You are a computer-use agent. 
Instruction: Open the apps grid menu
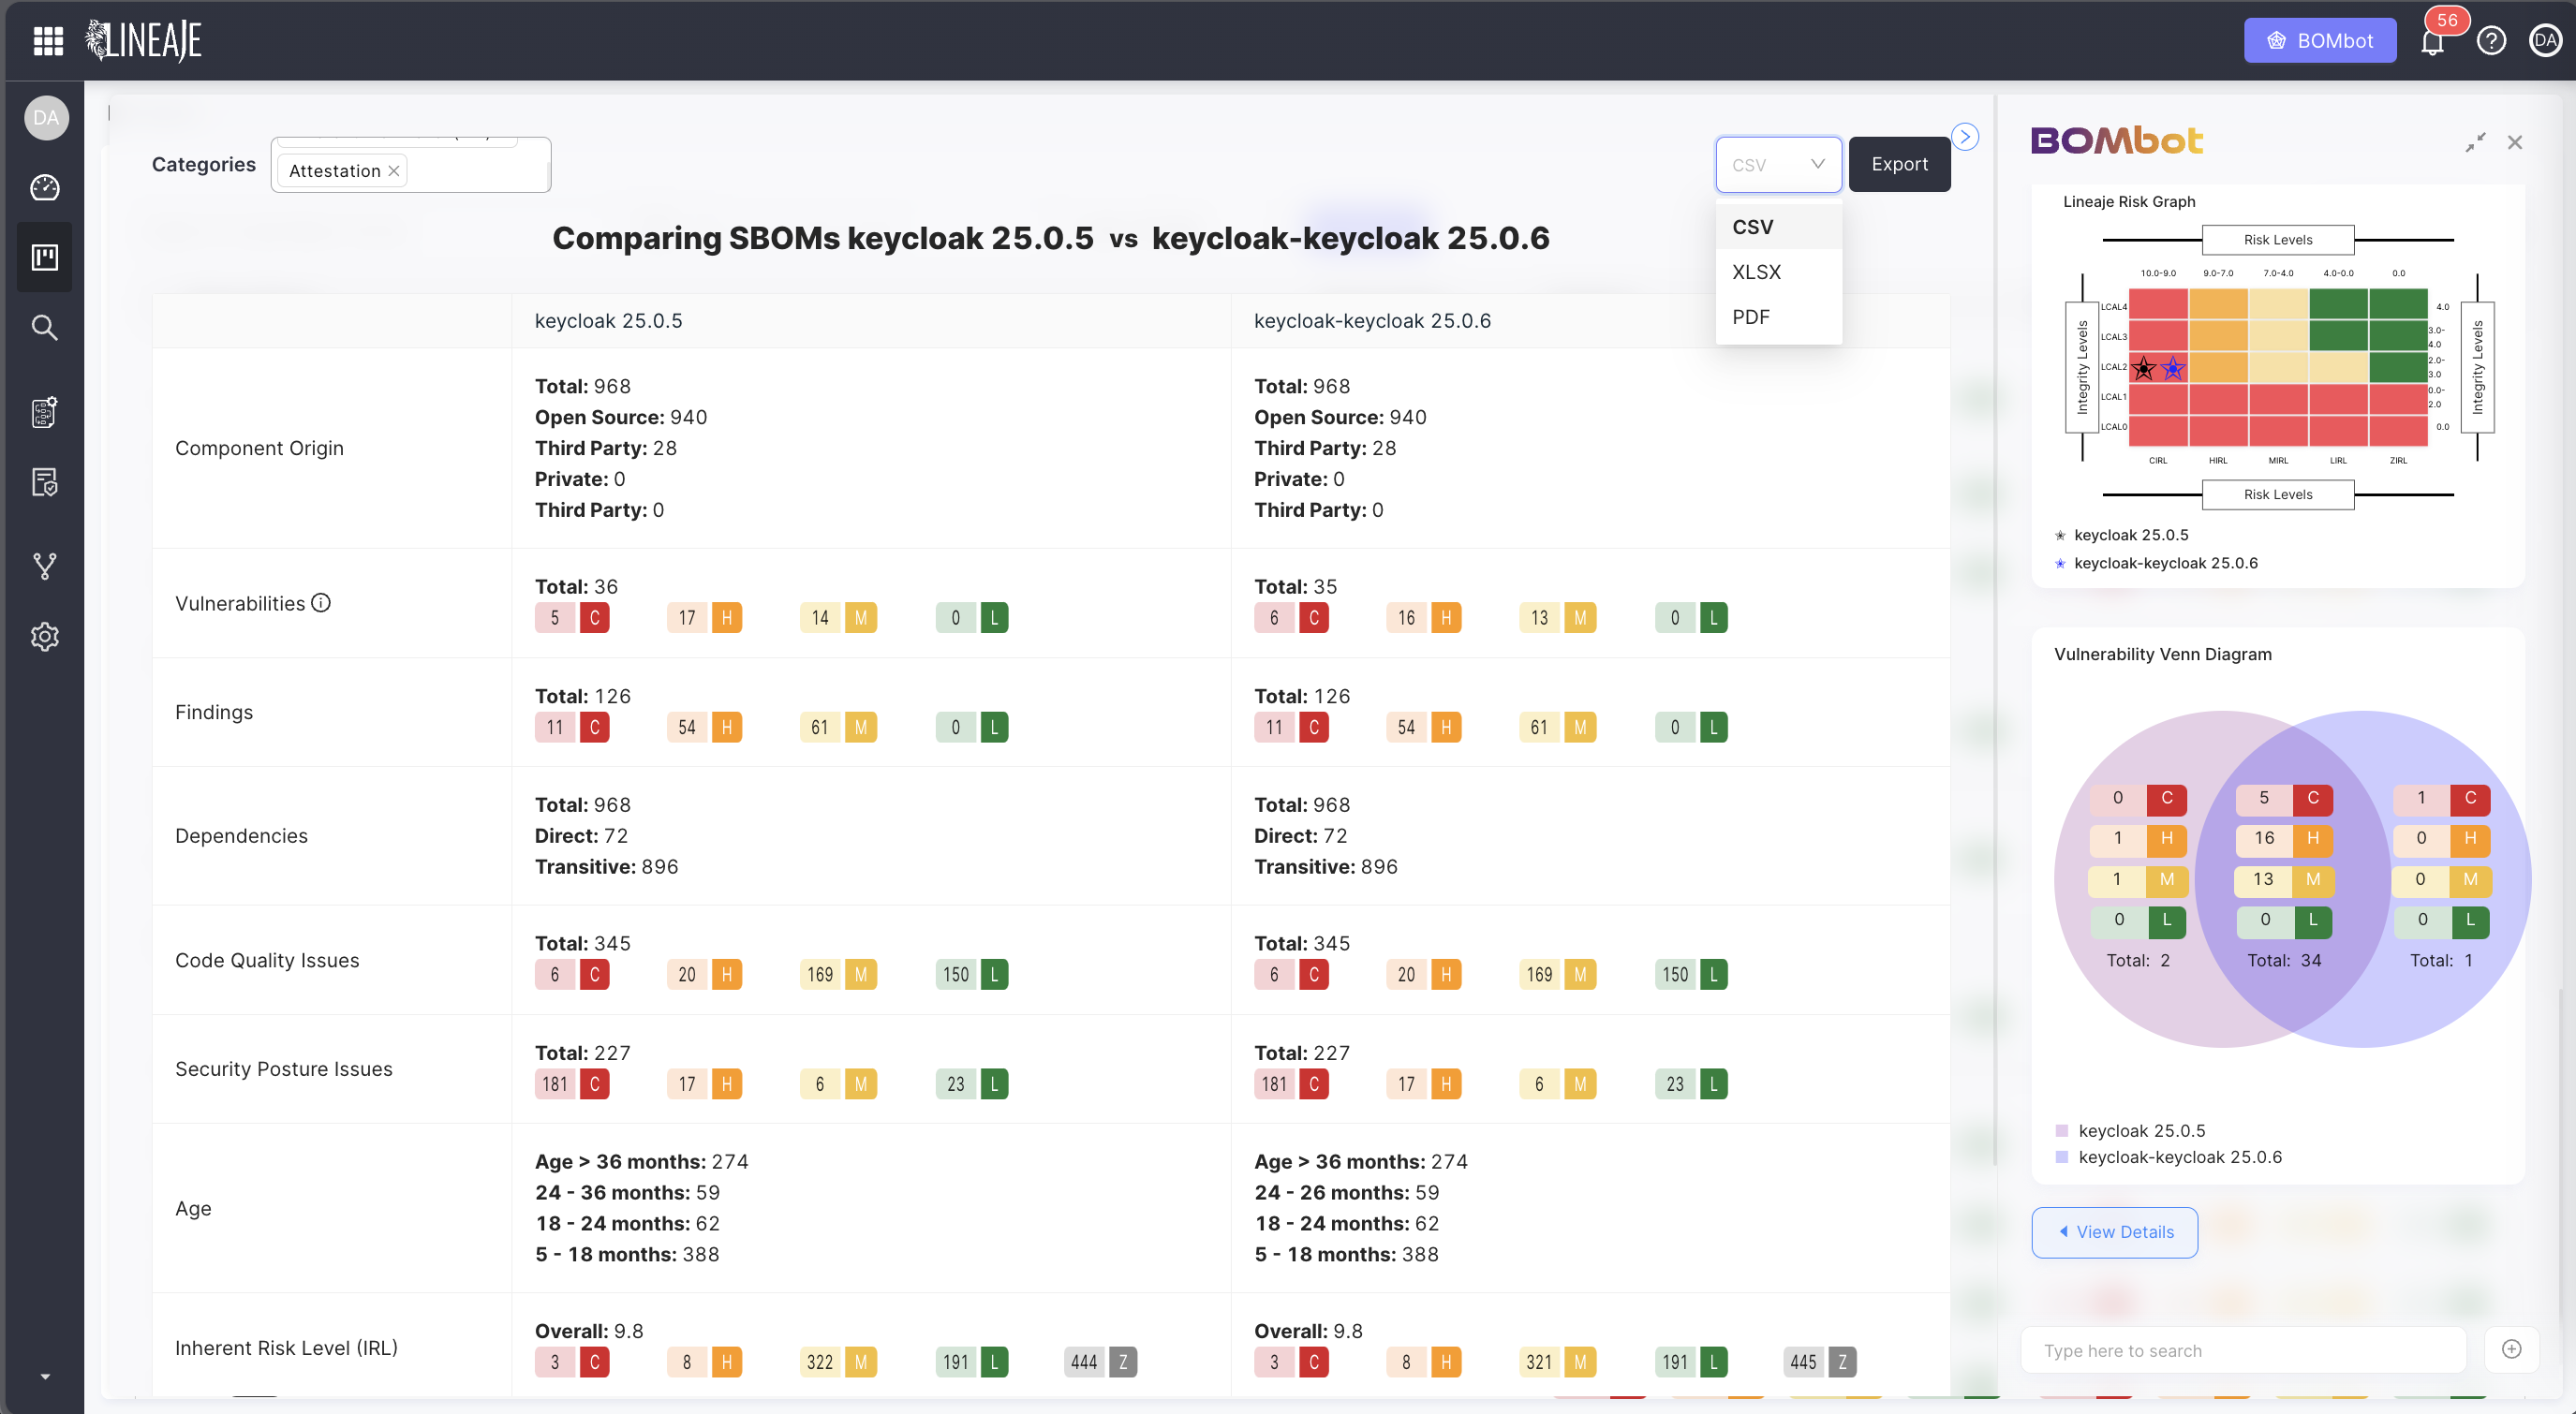pyautogui.click(x=48, y=41)
